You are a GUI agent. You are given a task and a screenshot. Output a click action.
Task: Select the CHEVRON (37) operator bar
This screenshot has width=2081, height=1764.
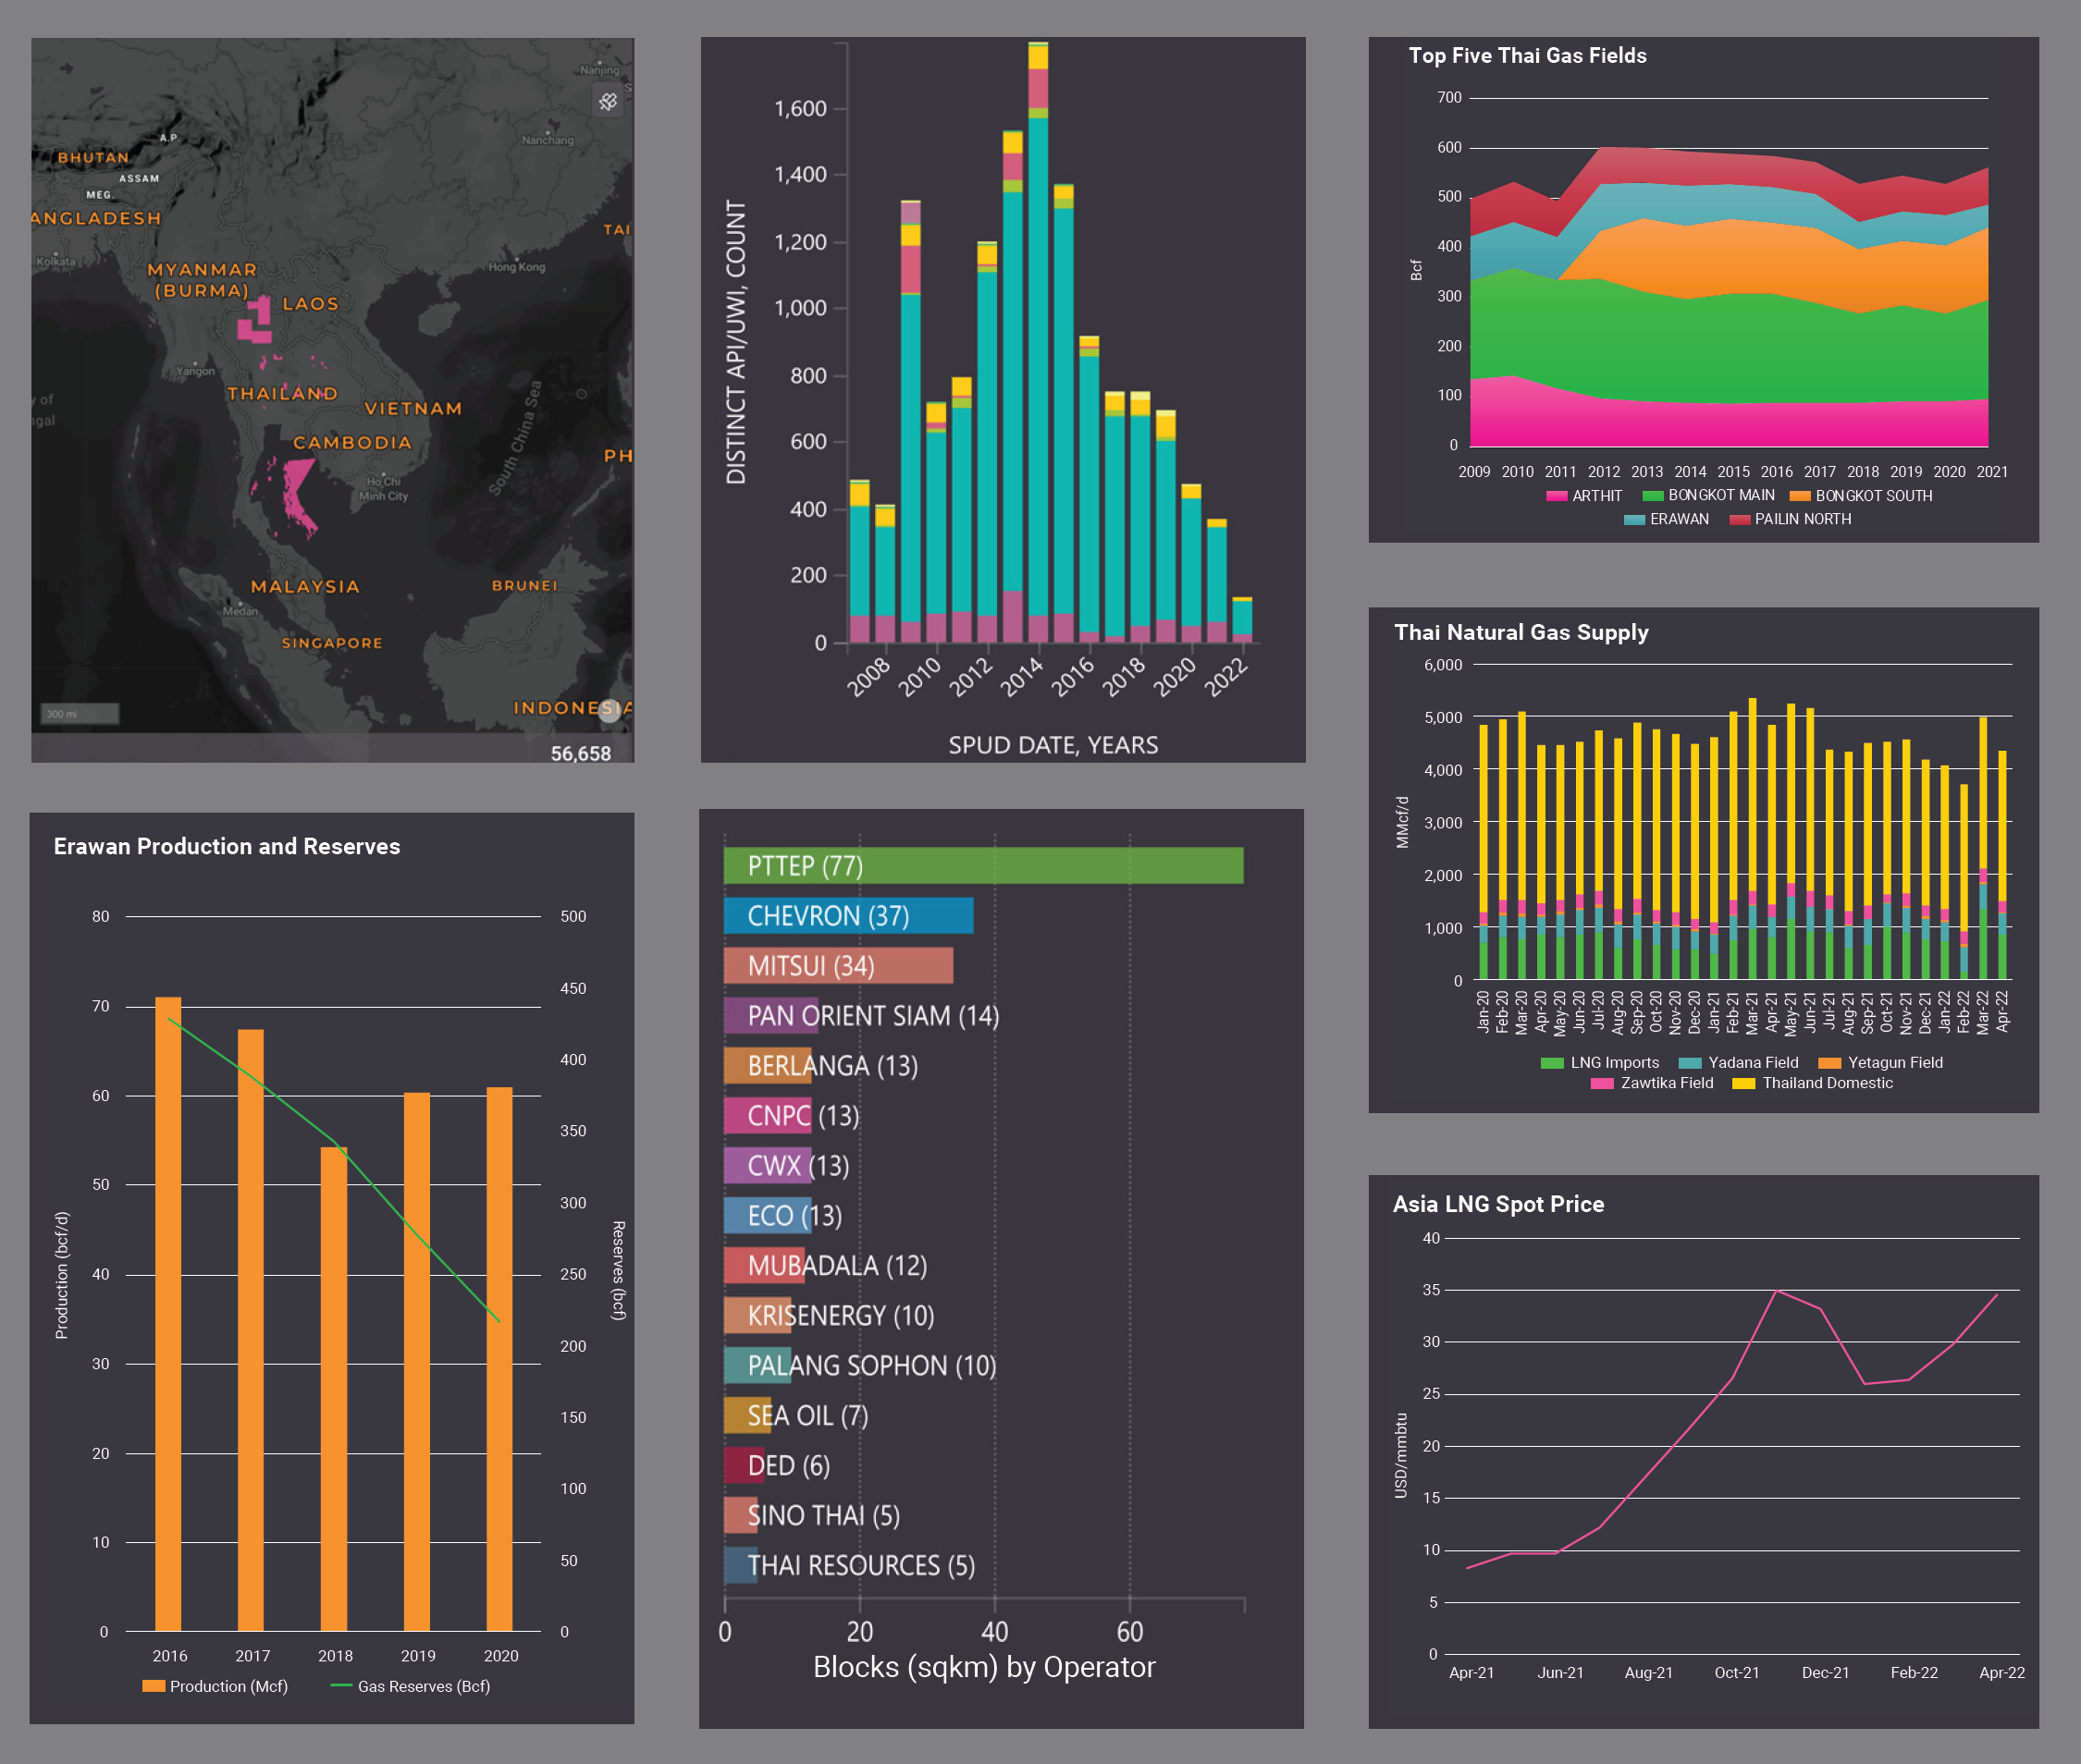(847, 916)
